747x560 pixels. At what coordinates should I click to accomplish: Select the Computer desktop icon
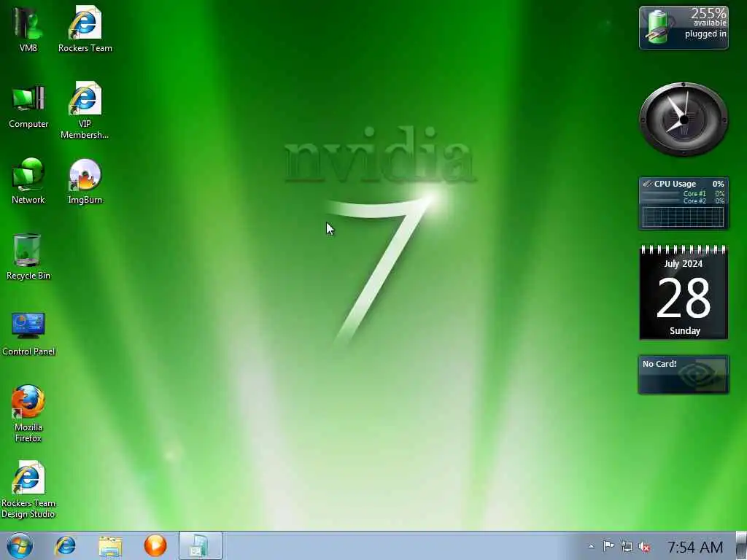pyautogui.click(x=28, y=106)
